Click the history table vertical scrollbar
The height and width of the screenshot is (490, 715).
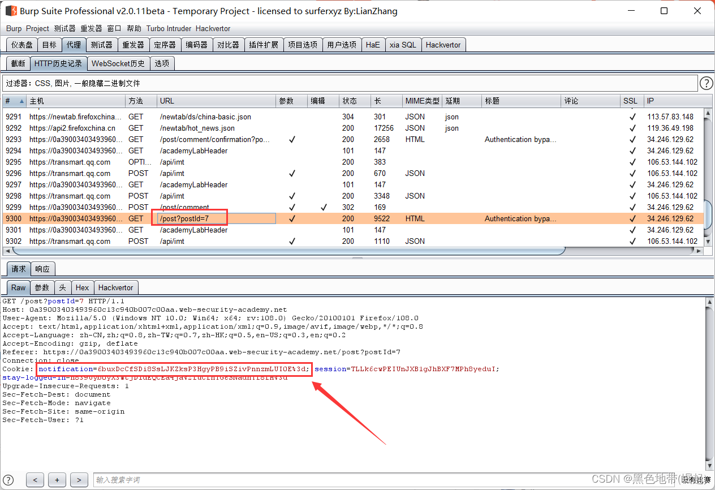pyautogui.click(x=708, y=216)
